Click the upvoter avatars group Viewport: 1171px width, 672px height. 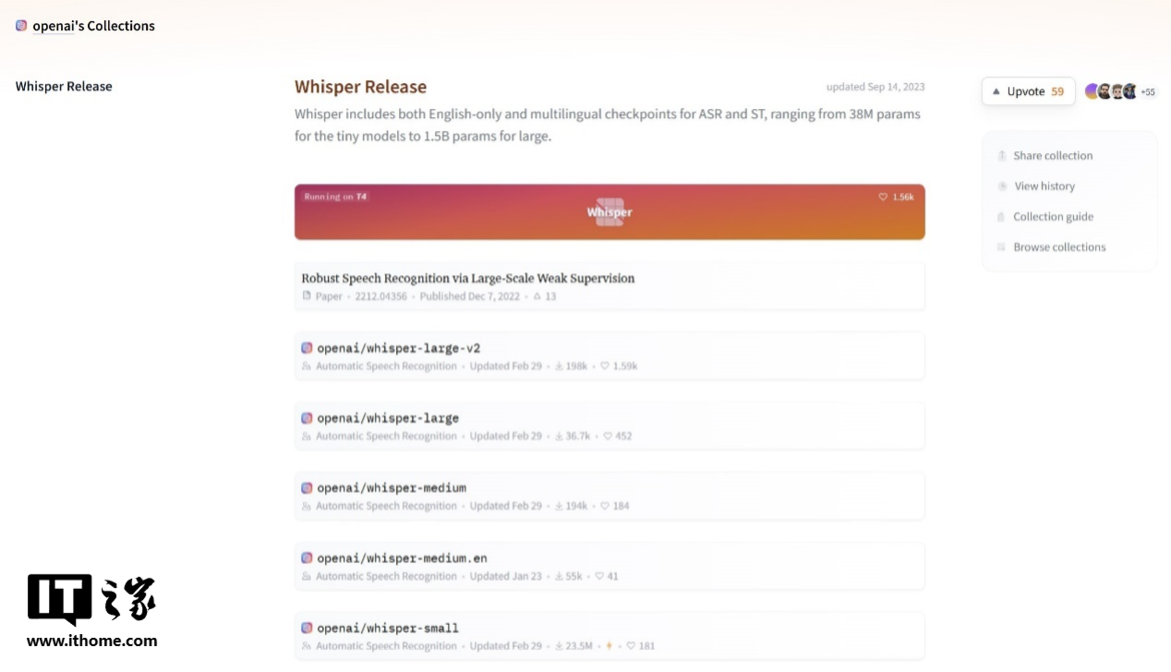tap(1111, 91)
